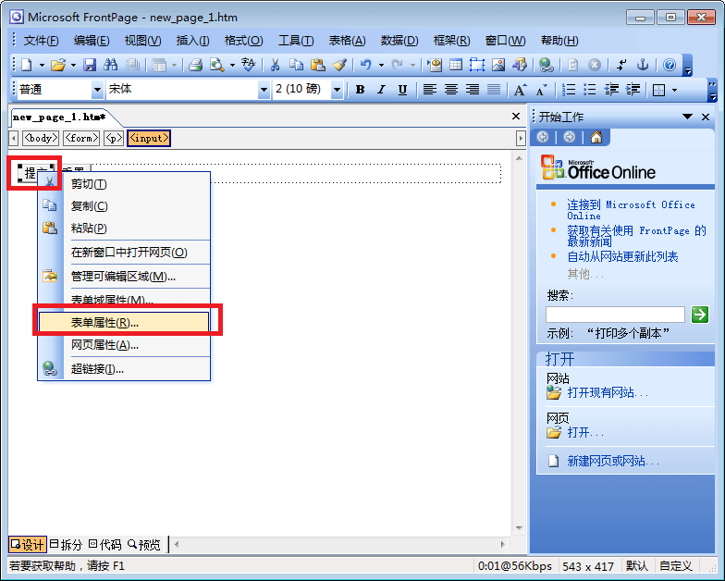Image resolution: width=725 pixels, height=581 pixels.
Task: Open the font size dropdown 2 (10 磅)
Action: [337, 90]
